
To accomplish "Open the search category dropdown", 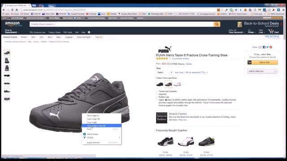I will [43, 24].
